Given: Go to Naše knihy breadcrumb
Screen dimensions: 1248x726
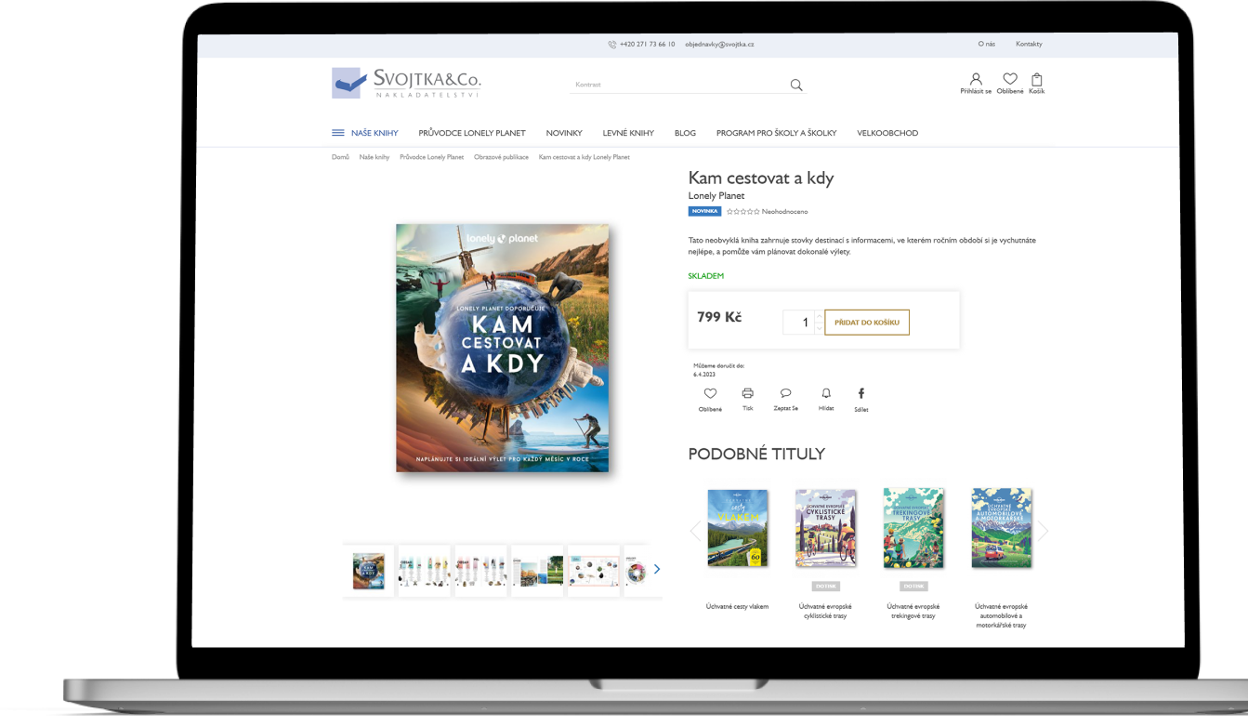Looking at the screenshot, I should 374,157.
